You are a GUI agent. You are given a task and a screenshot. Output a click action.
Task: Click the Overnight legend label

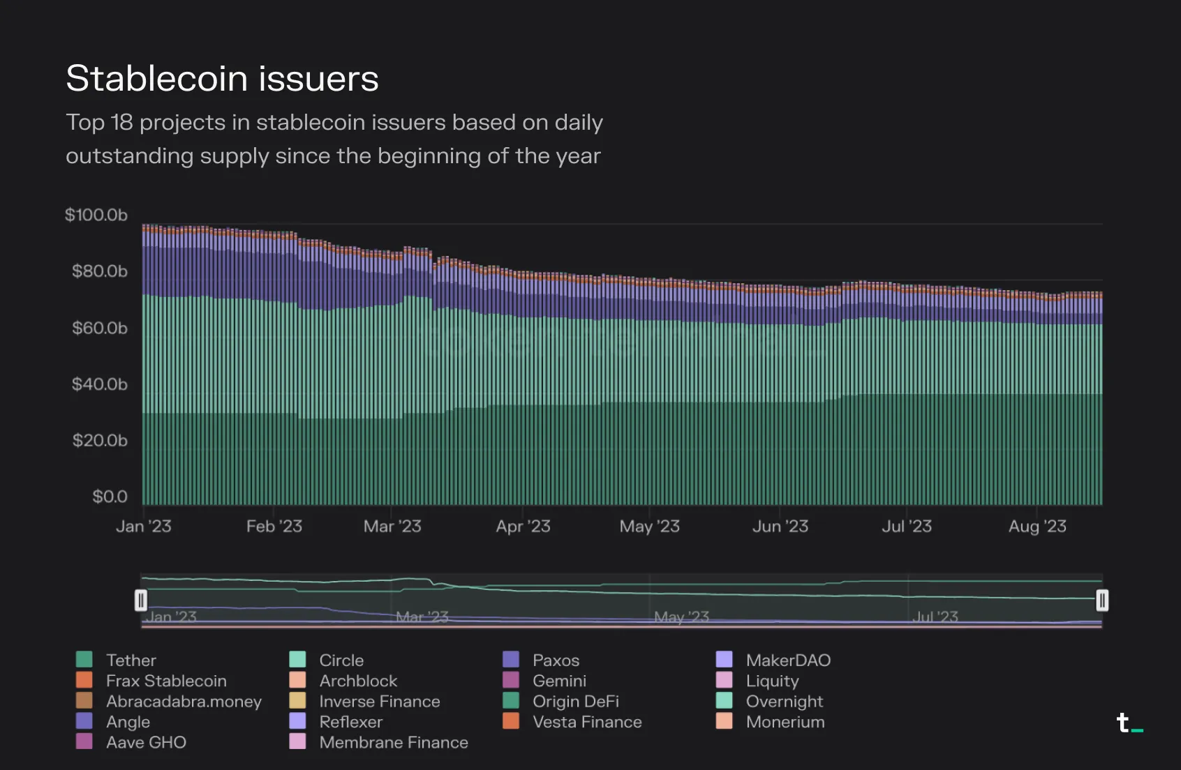coord(785,701)
